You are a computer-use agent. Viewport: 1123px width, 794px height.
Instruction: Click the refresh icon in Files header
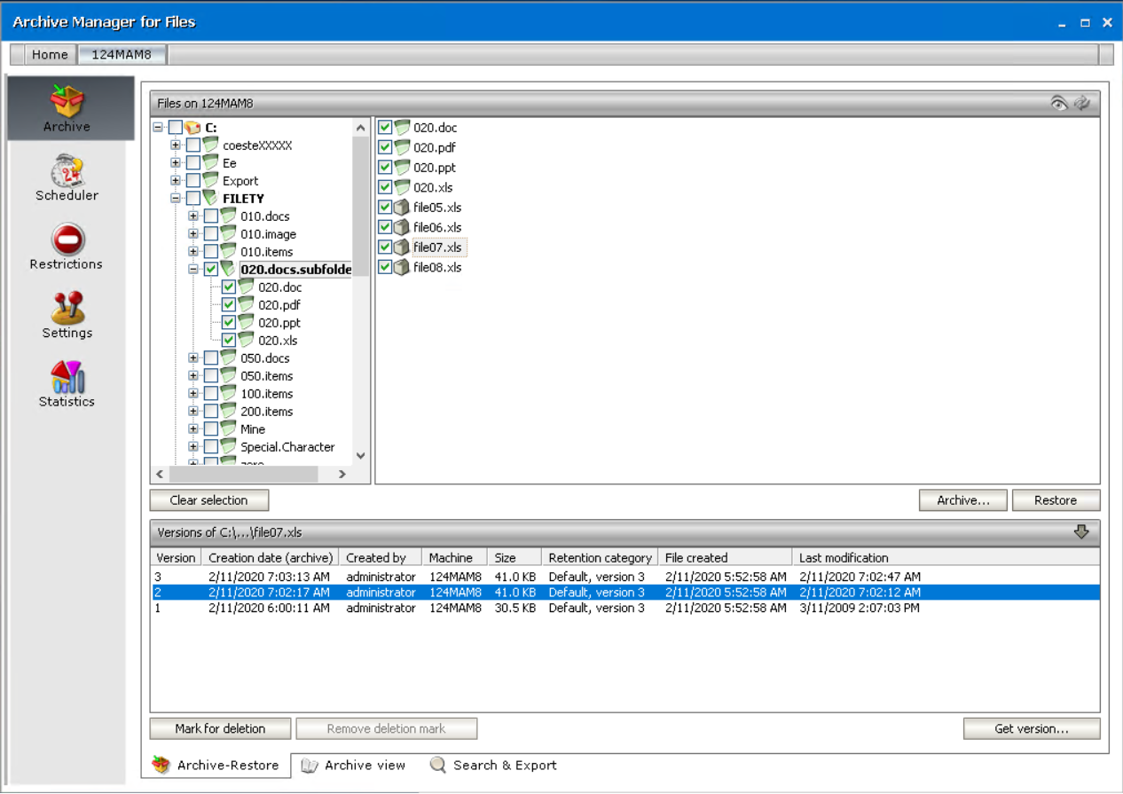click(x=1081, y=103)
